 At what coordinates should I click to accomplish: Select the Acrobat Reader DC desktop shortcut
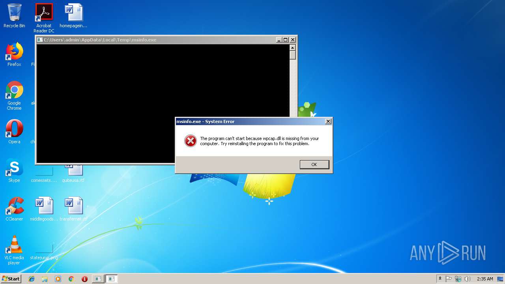click(x=44, y=18)
